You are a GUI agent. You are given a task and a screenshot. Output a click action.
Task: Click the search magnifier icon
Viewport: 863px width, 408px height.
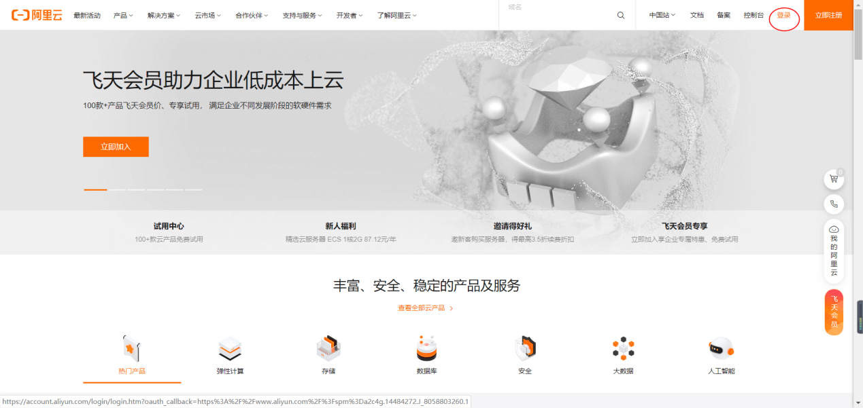(621, 15)
